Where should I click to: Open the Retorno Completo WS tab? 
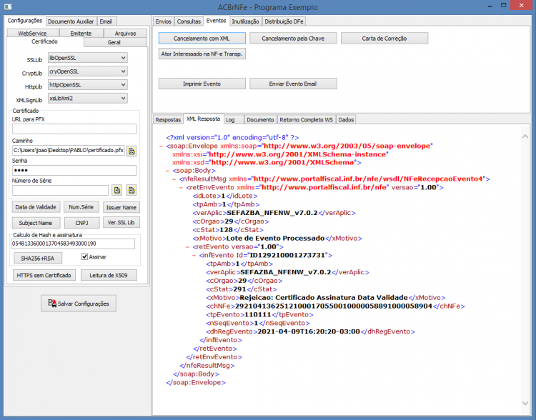306,119
